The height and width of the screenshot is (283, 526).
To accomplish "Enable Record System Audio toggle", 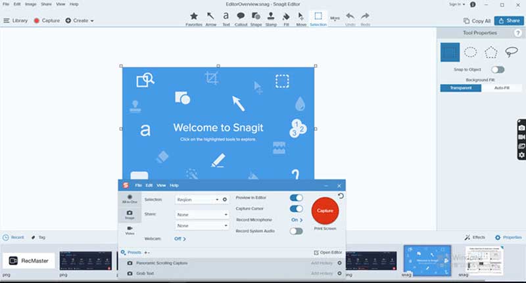I will click(296, 231).
